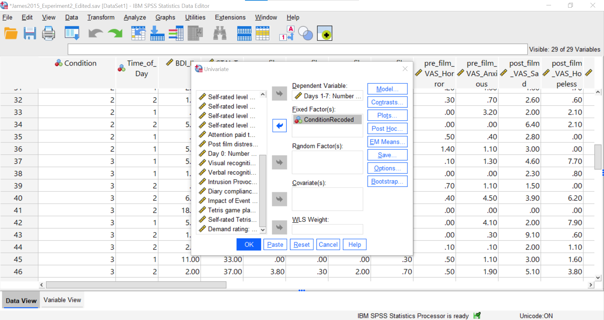Viewport: 604px width, 320px height.
Task: Click the Covariate(s) arrow button
Action: (x=279, y=199)
